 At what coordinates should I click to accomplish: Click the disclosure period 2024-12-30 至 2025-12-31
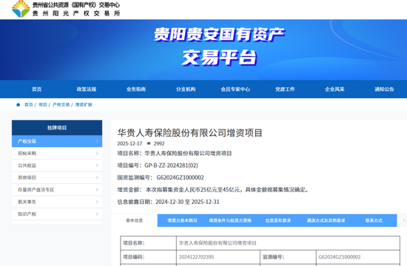coord(187,202)
